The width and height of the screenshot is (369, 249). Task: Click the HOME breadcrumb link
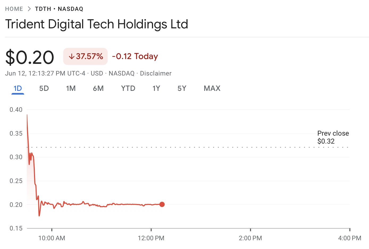[x=14, y=9]
